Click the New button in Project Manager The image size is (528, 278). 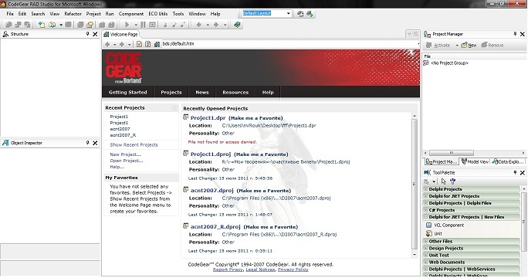tap(469, 45)
